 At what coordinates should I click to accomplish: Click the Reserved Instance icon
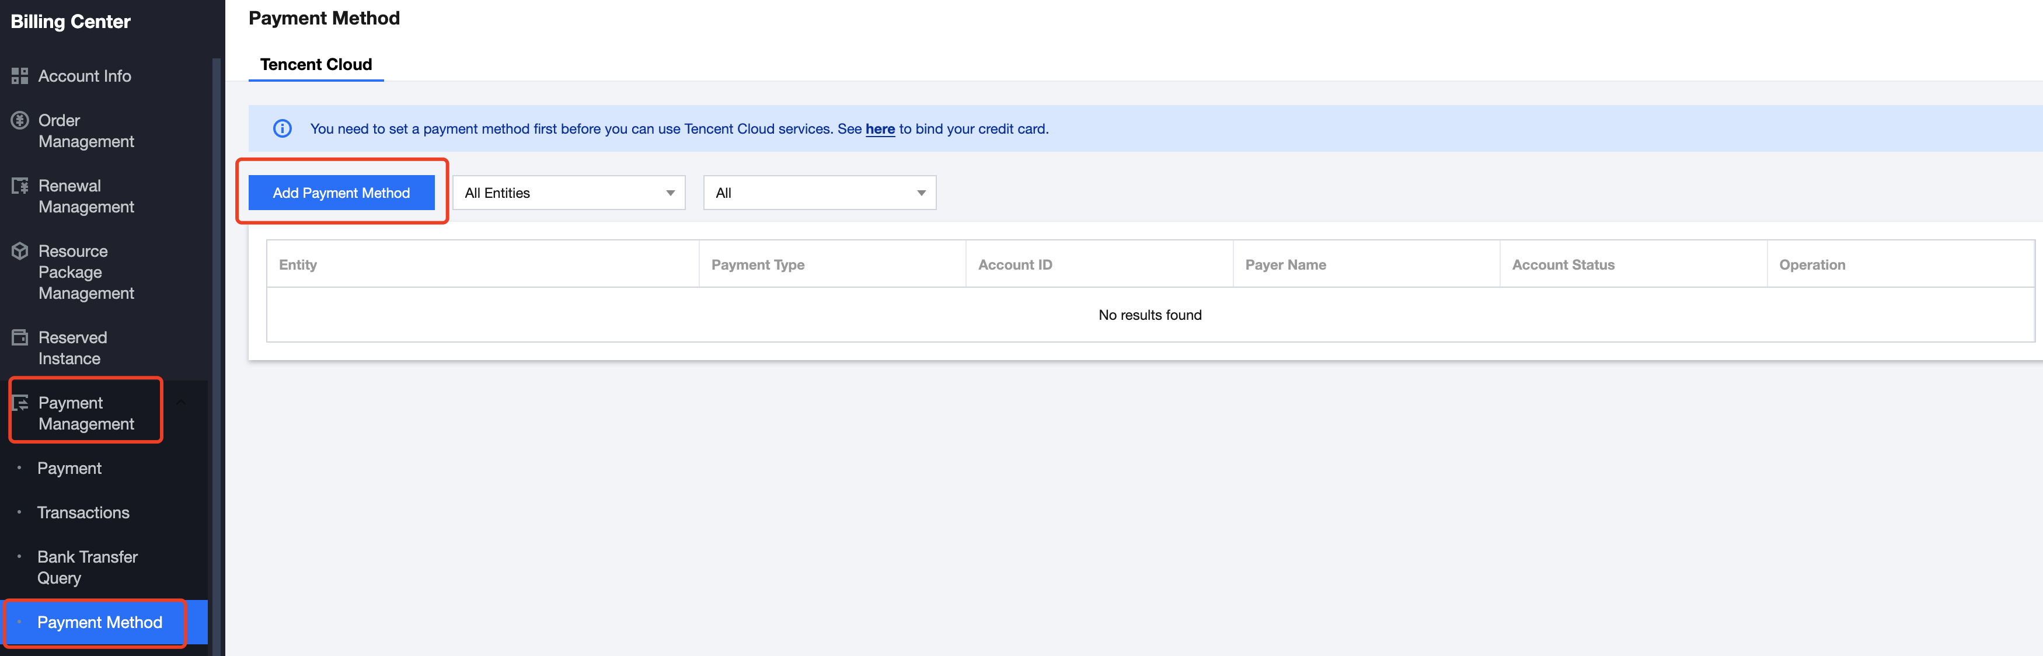20,338
